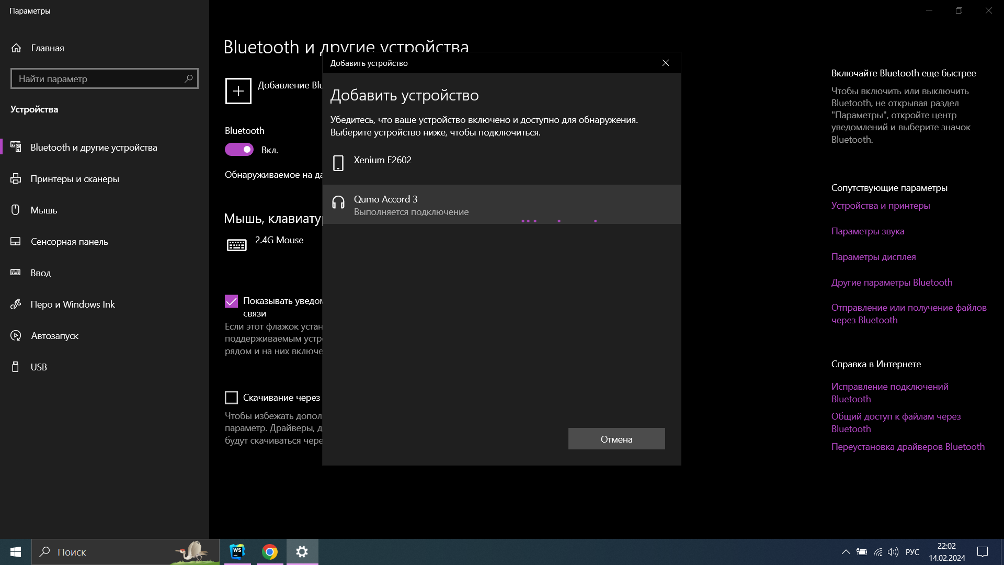This screenshot has height=565, width=1004.
Task: Show hidden tray icons chevron
Action: [x=846, y=552]
